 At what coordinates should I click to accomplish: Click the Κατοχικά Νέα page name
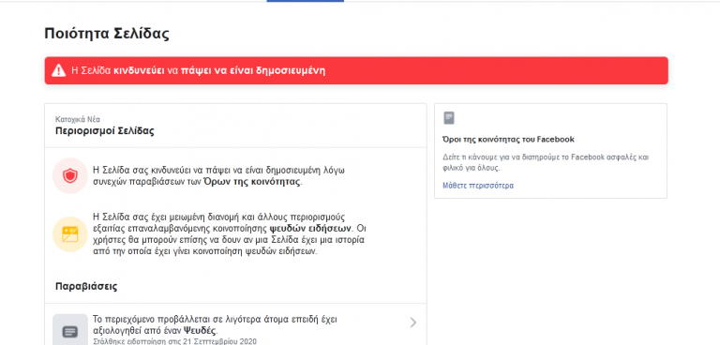click(x=78, y=119)
